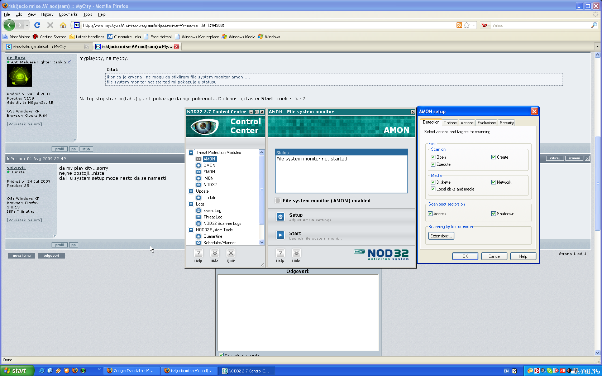Viewport: 602px width, 376px height.
Task: Toggle the Diskette media checkbox
Action: coord(433,182)
